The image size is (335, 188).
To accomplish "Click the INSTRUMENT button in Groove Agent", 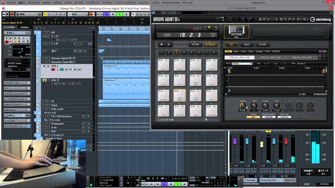I will click(x=210, y=44).
